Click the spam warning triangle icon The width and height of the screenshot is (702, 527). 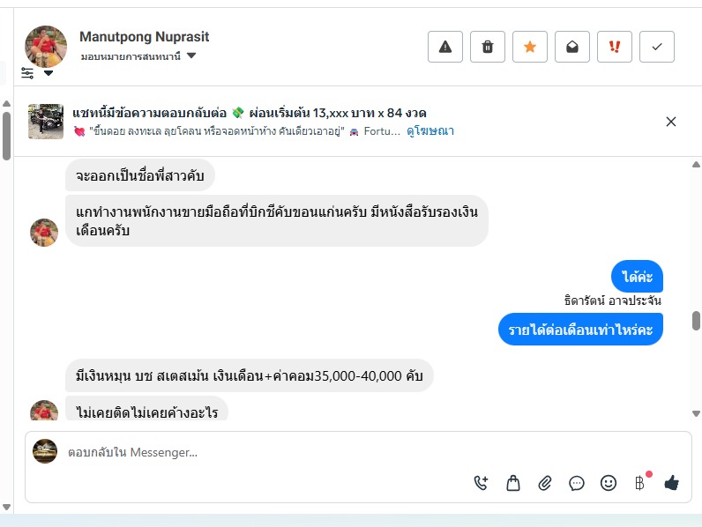click(444, 47)
